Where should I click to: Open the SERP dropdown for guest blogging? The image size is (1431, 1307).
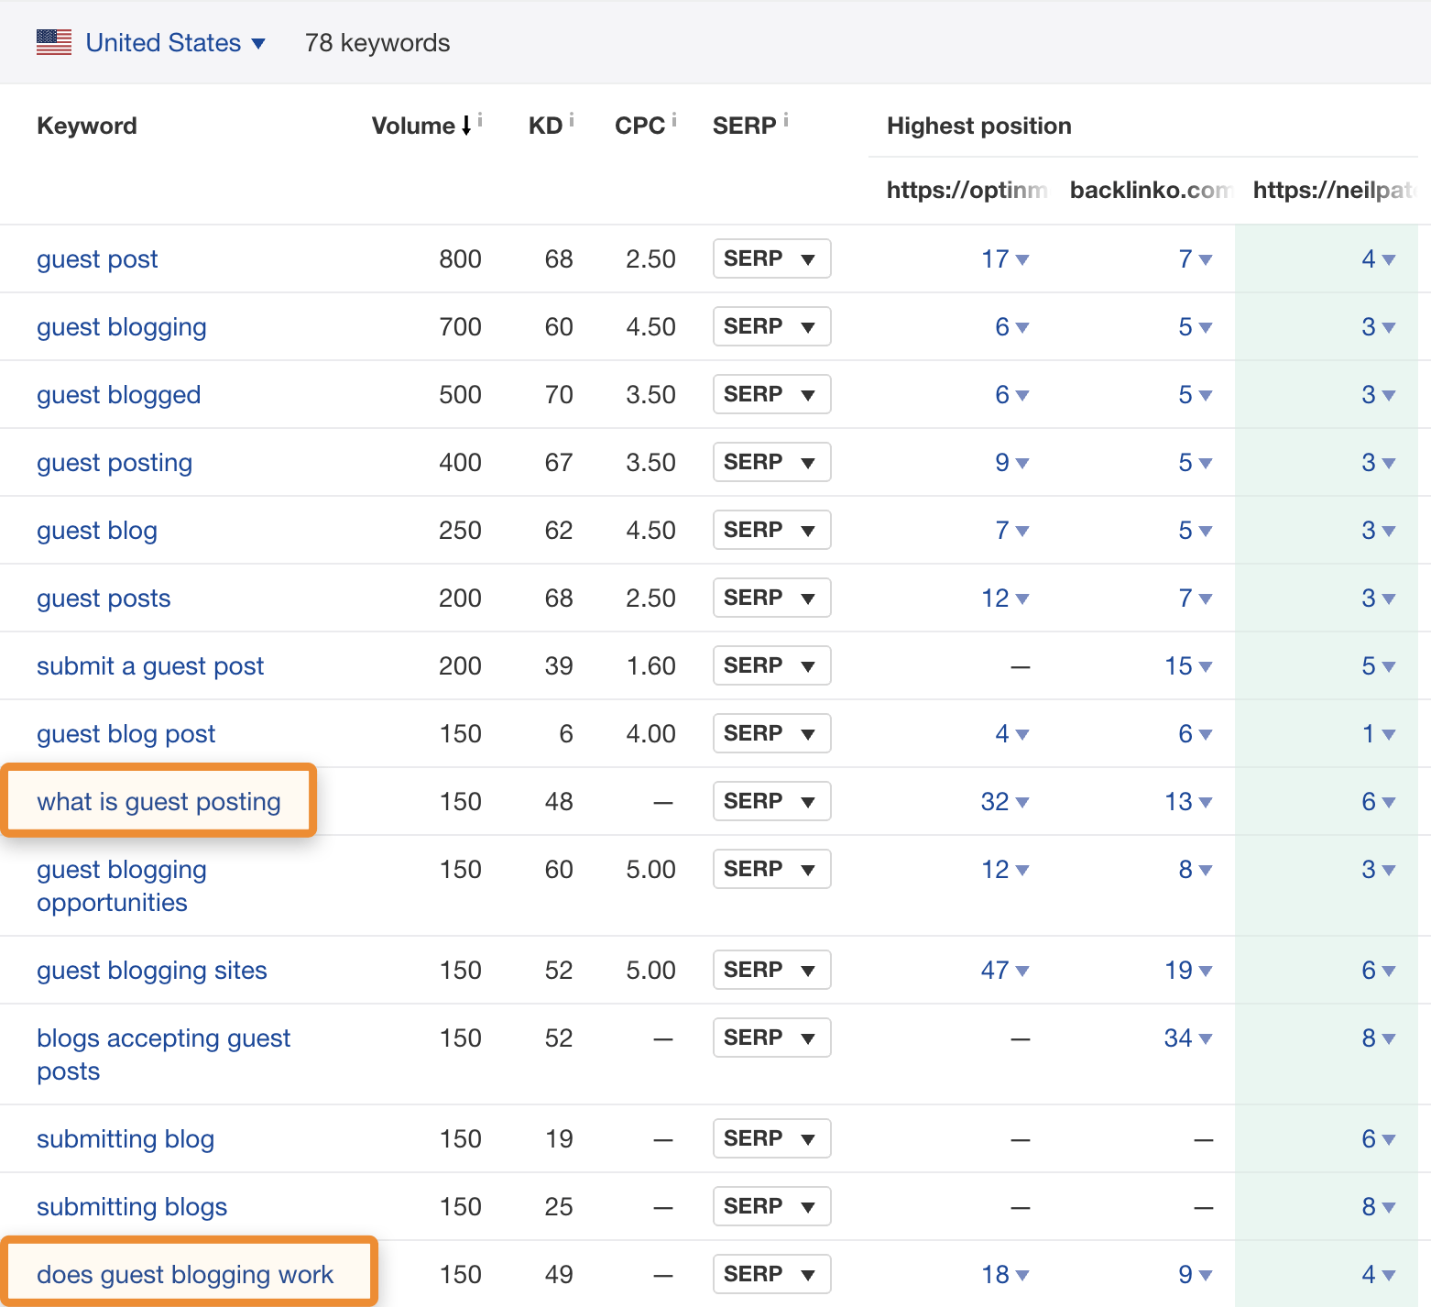[x=771, y=326]
